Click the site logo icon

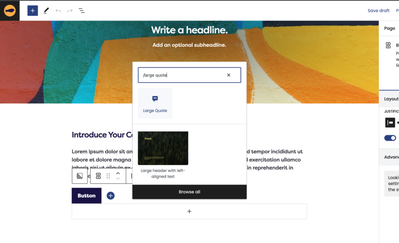pos(10,11)
